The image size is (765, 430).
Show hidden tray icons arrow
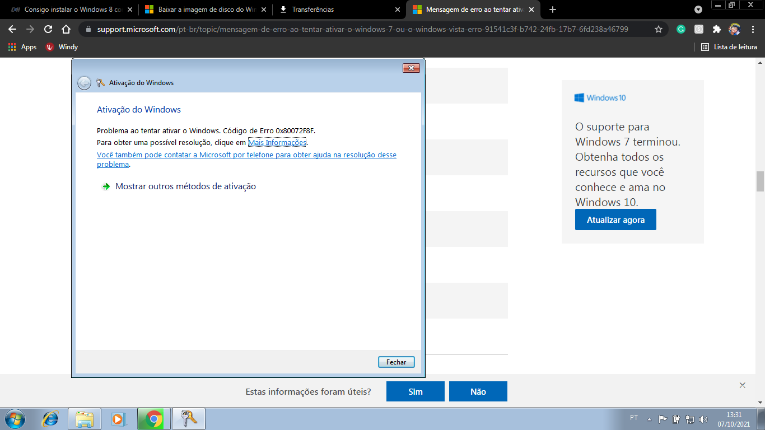pyautogui.click(x=649, y=419)
